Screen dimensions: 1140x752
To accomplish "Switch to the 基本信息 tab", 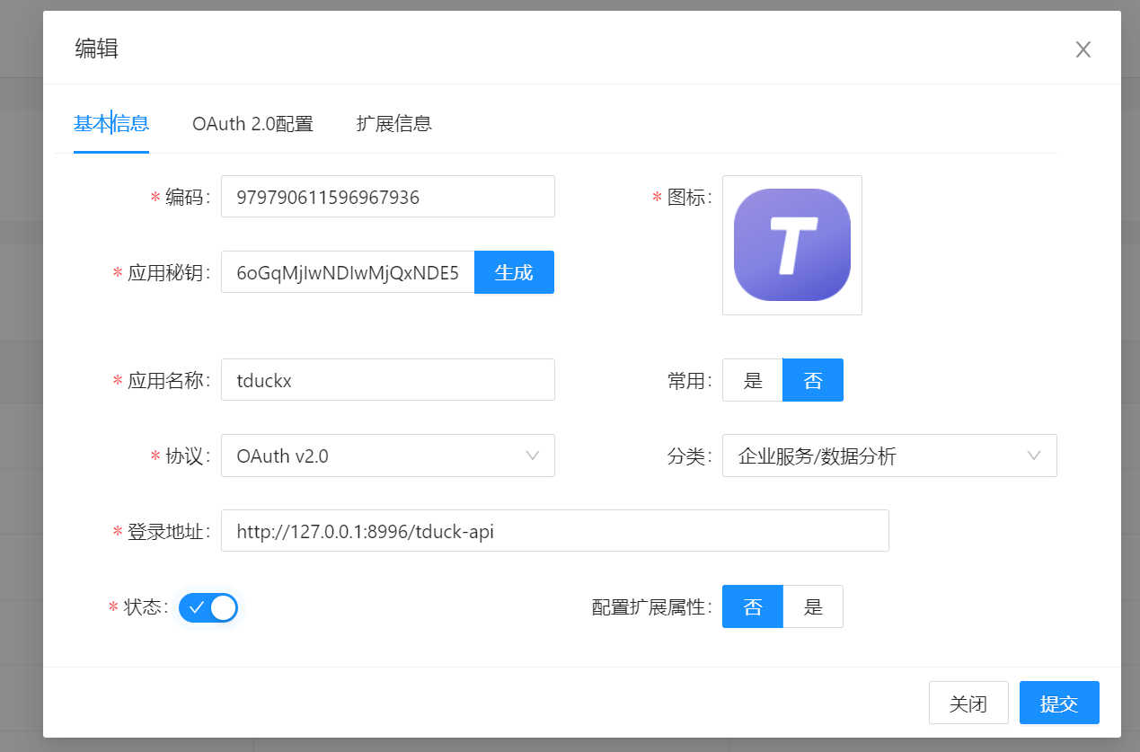I will [111, 123].
